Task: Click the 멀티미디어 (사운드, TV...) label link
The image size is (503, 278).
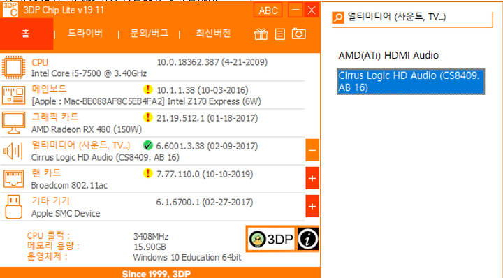Action: (81, 145)
